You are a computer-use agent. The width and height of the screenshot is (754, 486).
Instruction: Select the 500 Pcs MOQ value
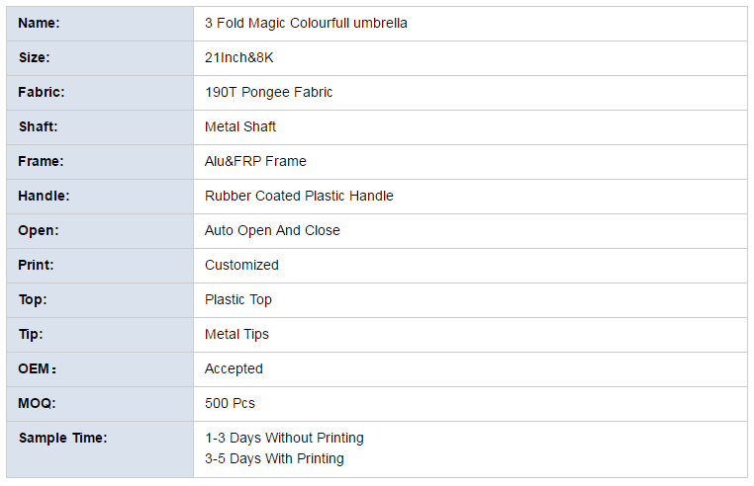point(230,403)
